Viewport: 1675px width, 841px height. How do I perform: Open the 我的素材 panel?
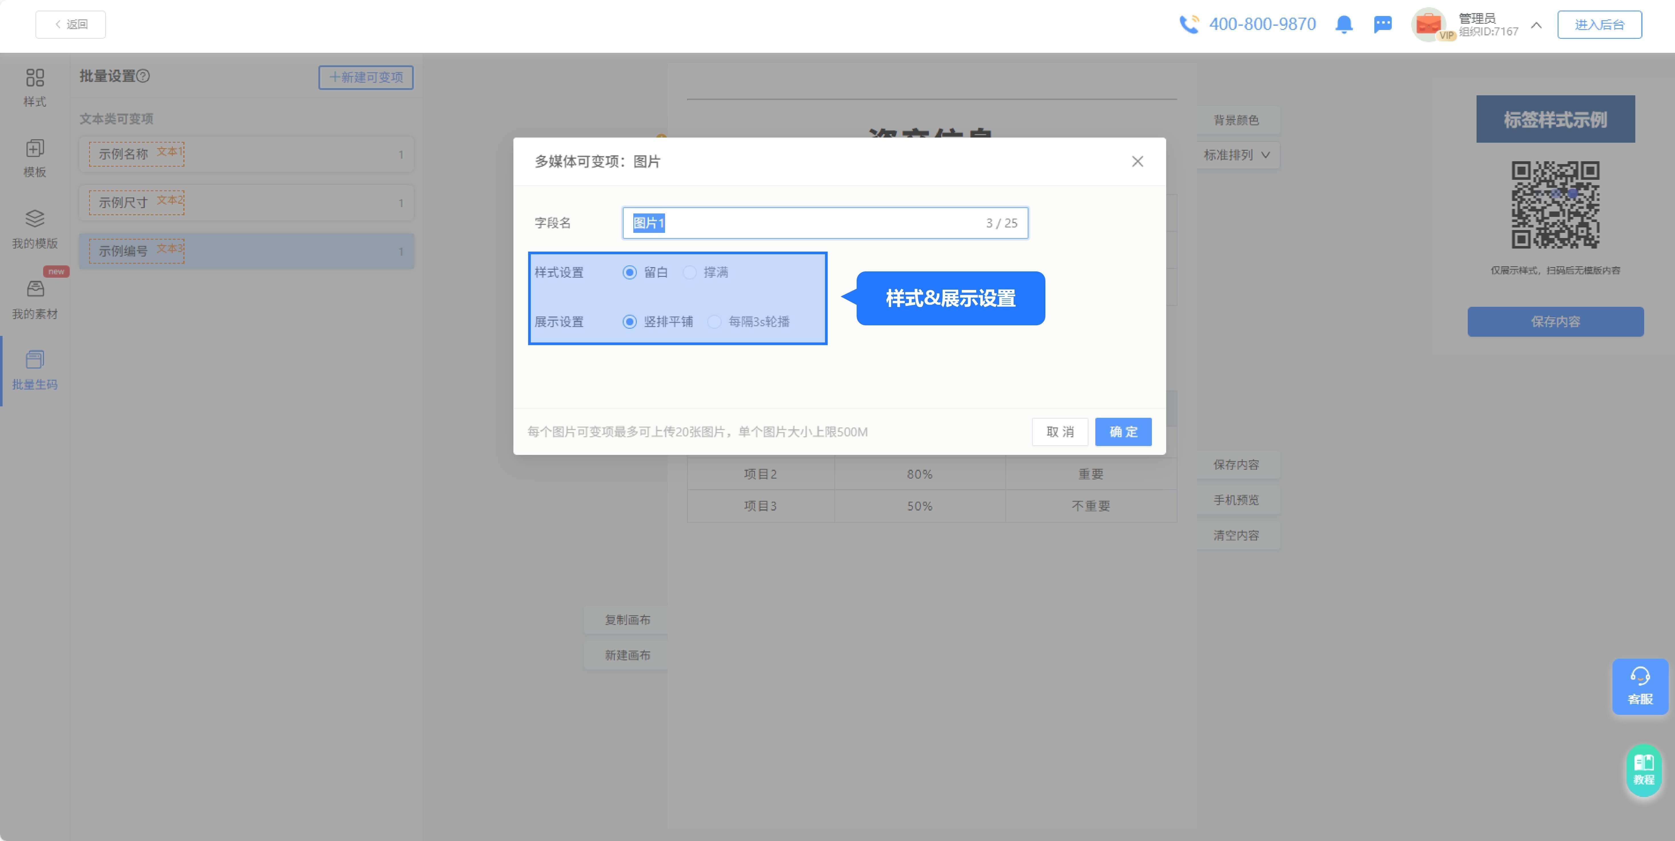coord(35,299)
